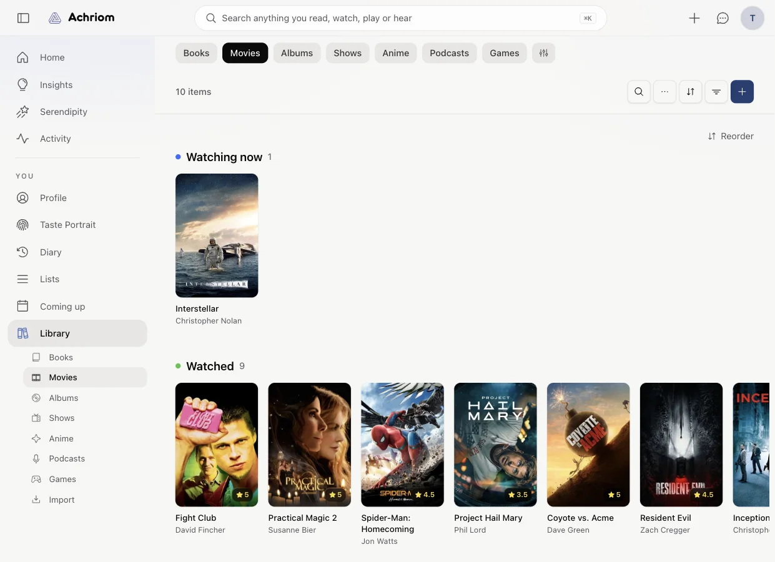Open Books in the Library tree

[85, 357]
